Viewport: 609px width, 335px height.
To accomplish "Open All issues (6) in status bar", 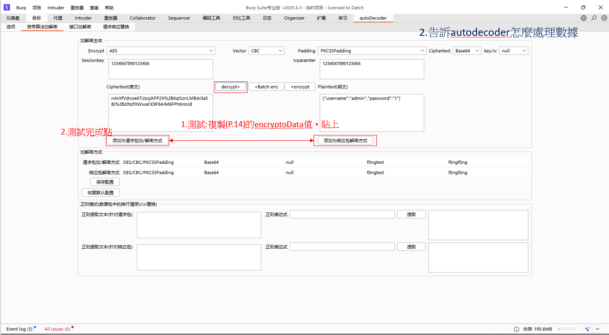I will [x=57, y=329].
